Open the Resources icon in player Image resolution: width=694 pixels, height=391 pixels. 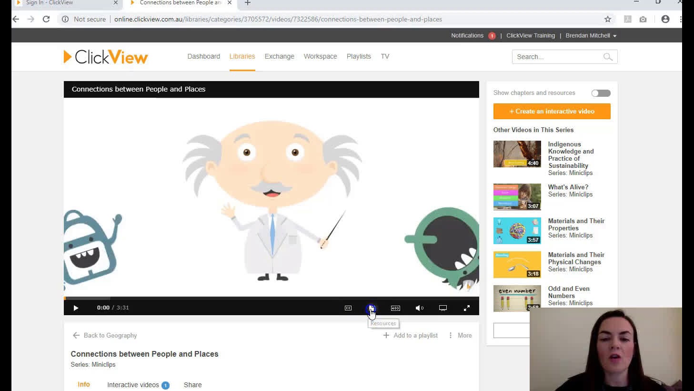pos(372,308)
